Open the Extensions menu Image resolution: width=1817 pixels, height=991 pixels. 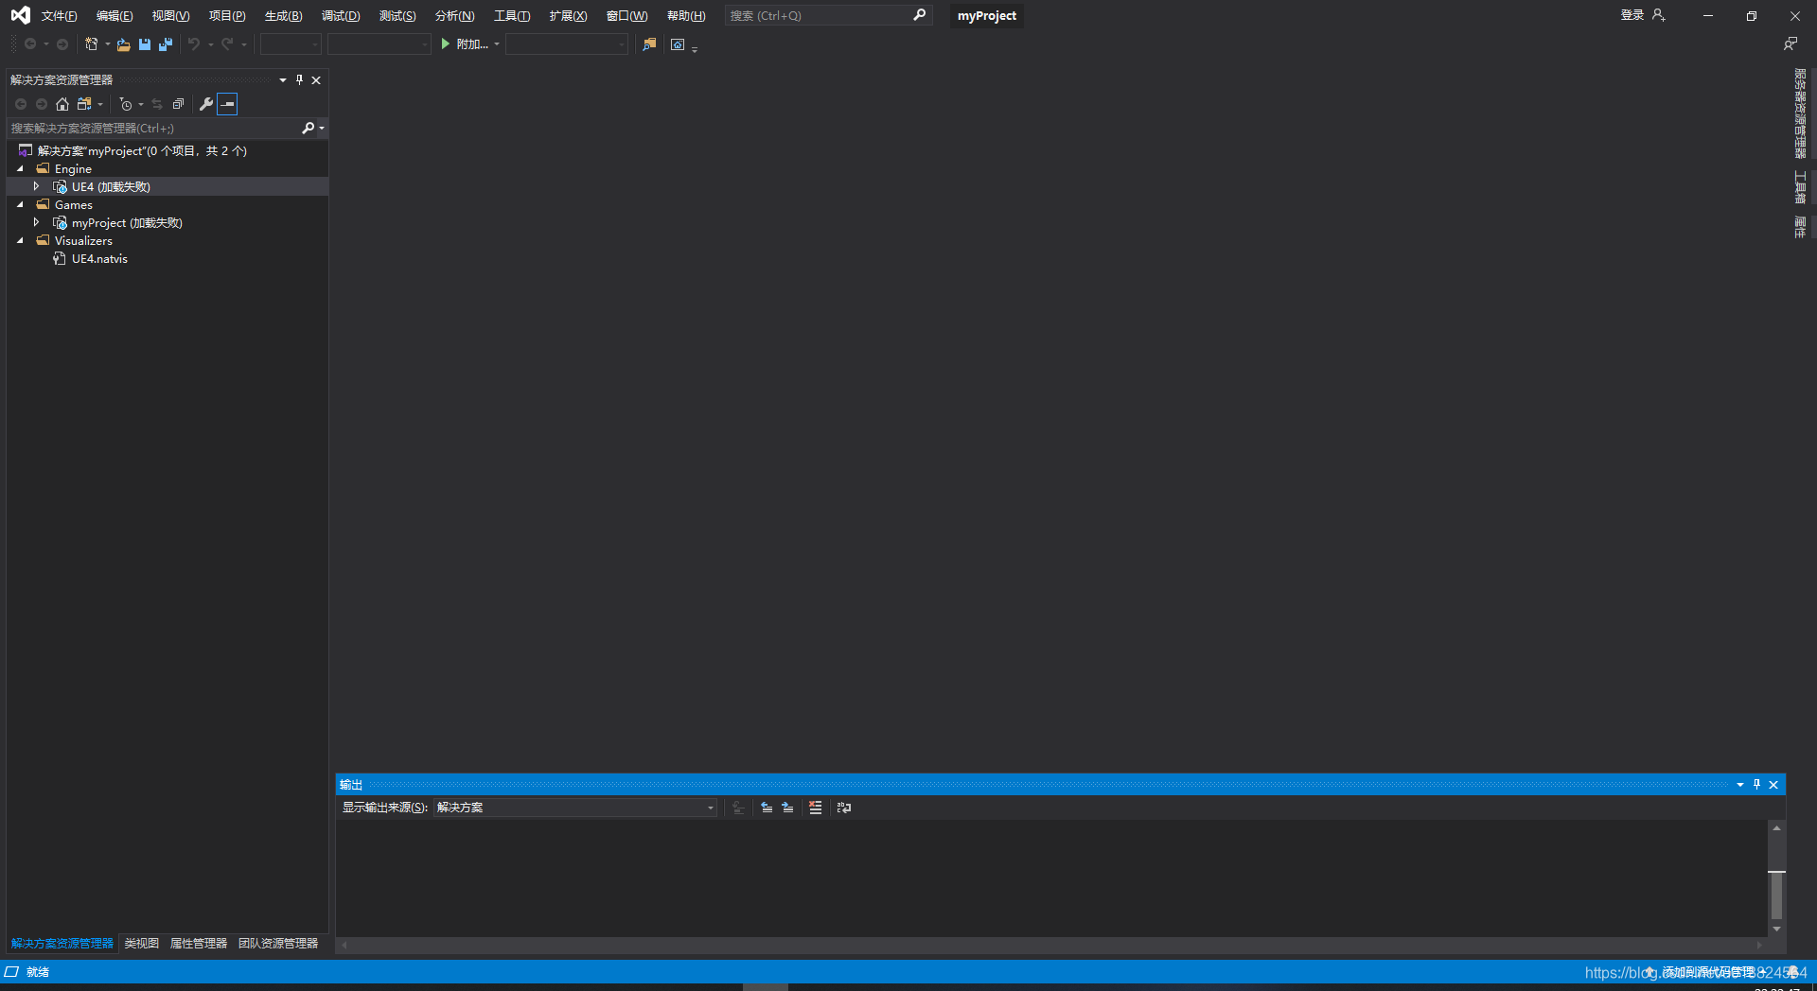pyautogui.click(x=568, y=15)
